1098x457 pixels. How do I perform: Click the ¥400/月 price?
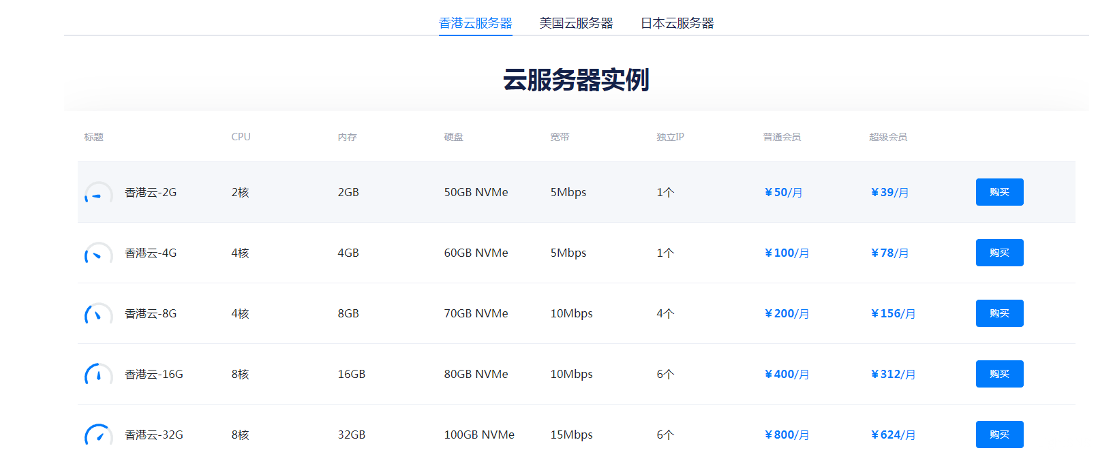click(x=787, y=375)
